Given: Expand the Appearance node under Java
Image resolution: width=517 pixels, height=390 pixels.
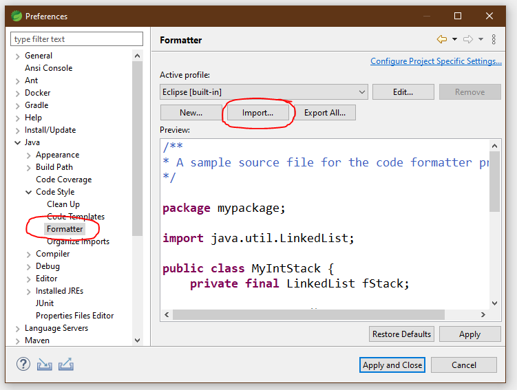Looking at the screenshot, I should click(x=29, y=155).
